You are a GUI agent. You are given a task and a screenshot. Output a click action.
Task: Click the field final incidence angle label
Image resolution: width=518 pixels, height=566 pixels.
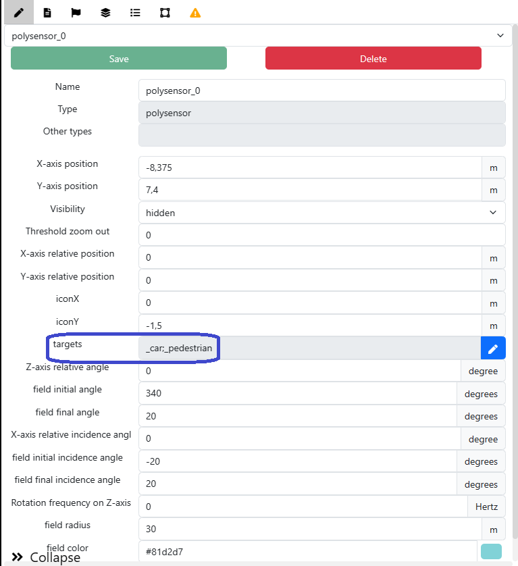[68, 480]
